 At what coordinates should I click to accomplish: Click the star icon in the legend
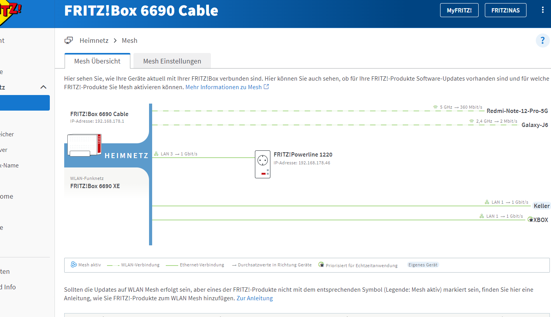tap(321, 265)
